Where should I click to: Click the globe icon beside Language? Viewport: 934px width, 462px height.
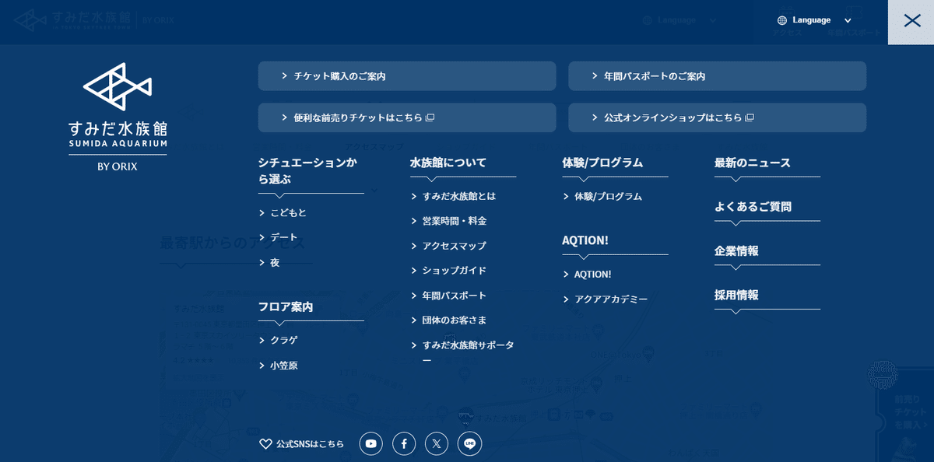point(783,20)
